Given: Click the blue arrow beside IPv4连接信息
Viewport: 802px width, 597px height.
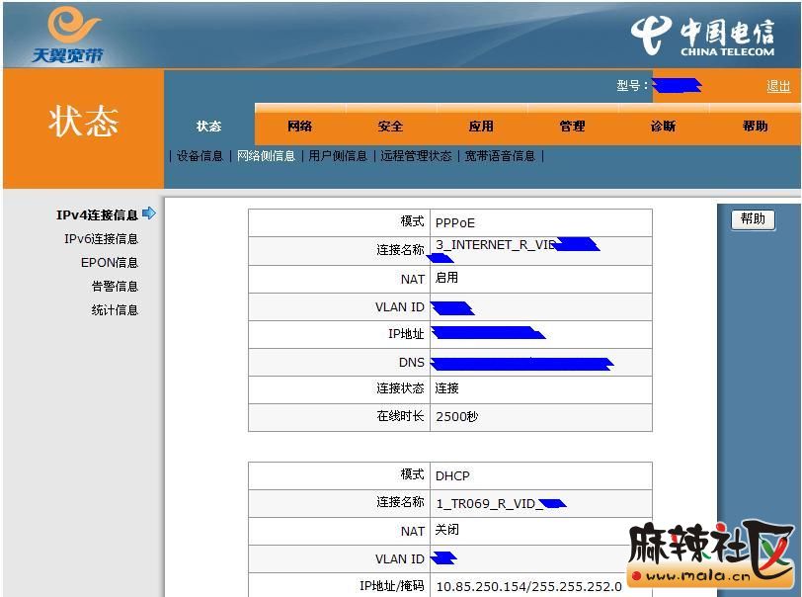Looking at the screenshot, I should click(x=149, y=213).
